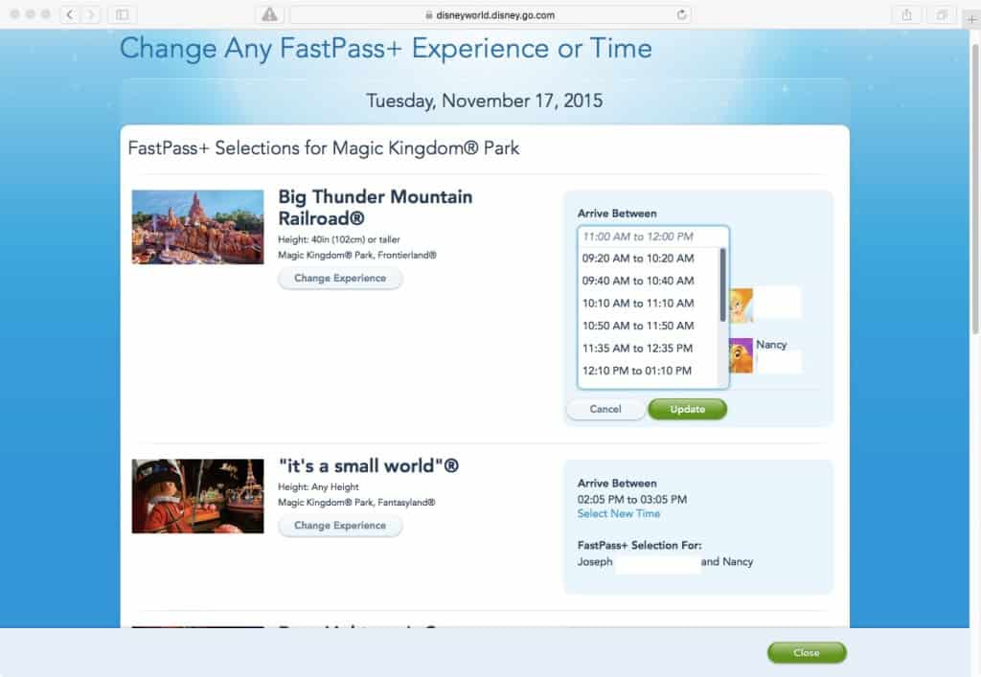Click "Height: 40in (102cm) or taller" text
This screenshot has width=981, height=677.
[x=339, y=239]
